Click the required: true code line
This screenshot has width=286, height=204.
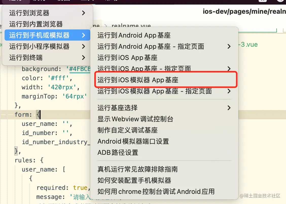pyautogui.click(x=63, y=188)
